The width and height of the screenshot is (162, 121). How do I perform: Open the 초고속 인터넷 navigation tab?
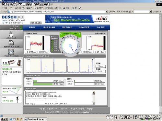[84, 27]
